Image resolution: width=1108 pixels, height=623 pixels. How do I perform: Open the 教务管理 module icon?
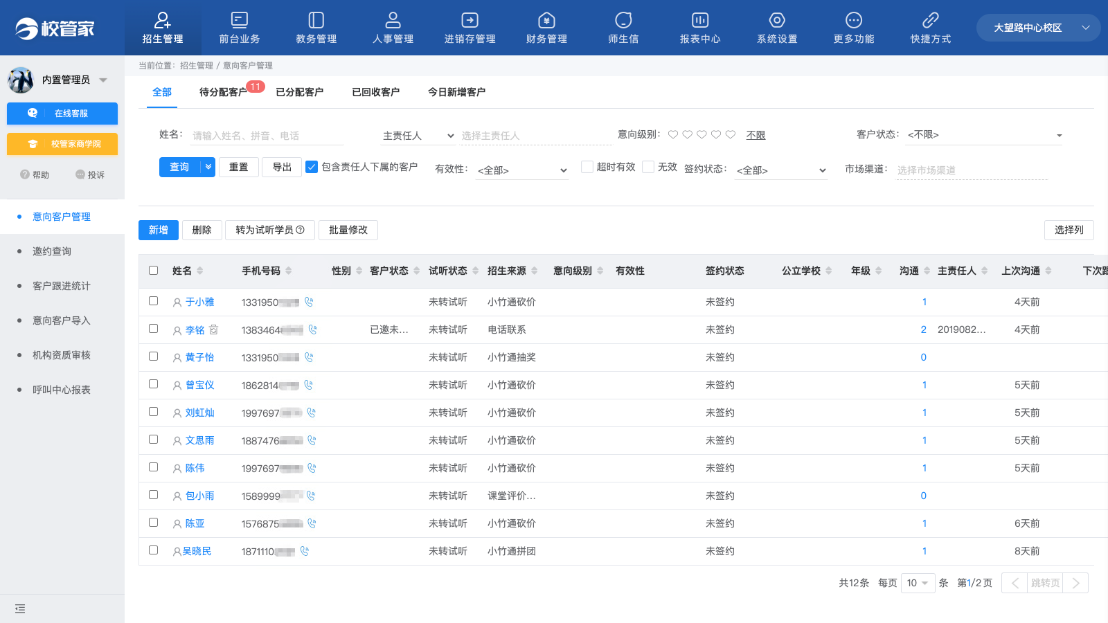click(x=316, y=20)
